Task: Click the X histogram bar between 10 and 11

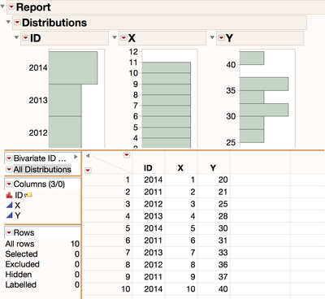Action: 167,67
